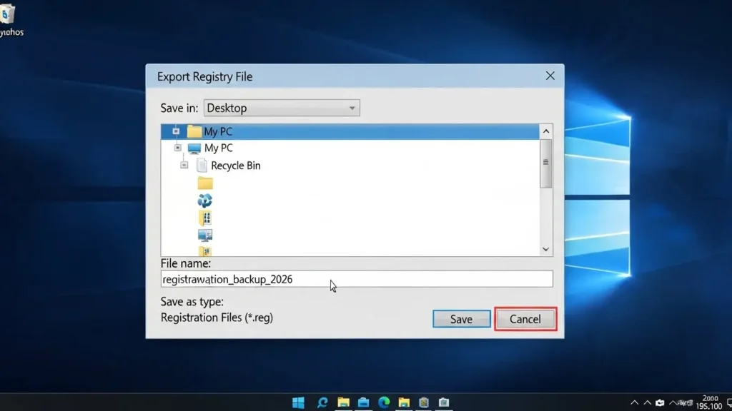Click Save to export the registry file
Screen dimensions: 732x411
pyautogui.click(x=461, y=319)
